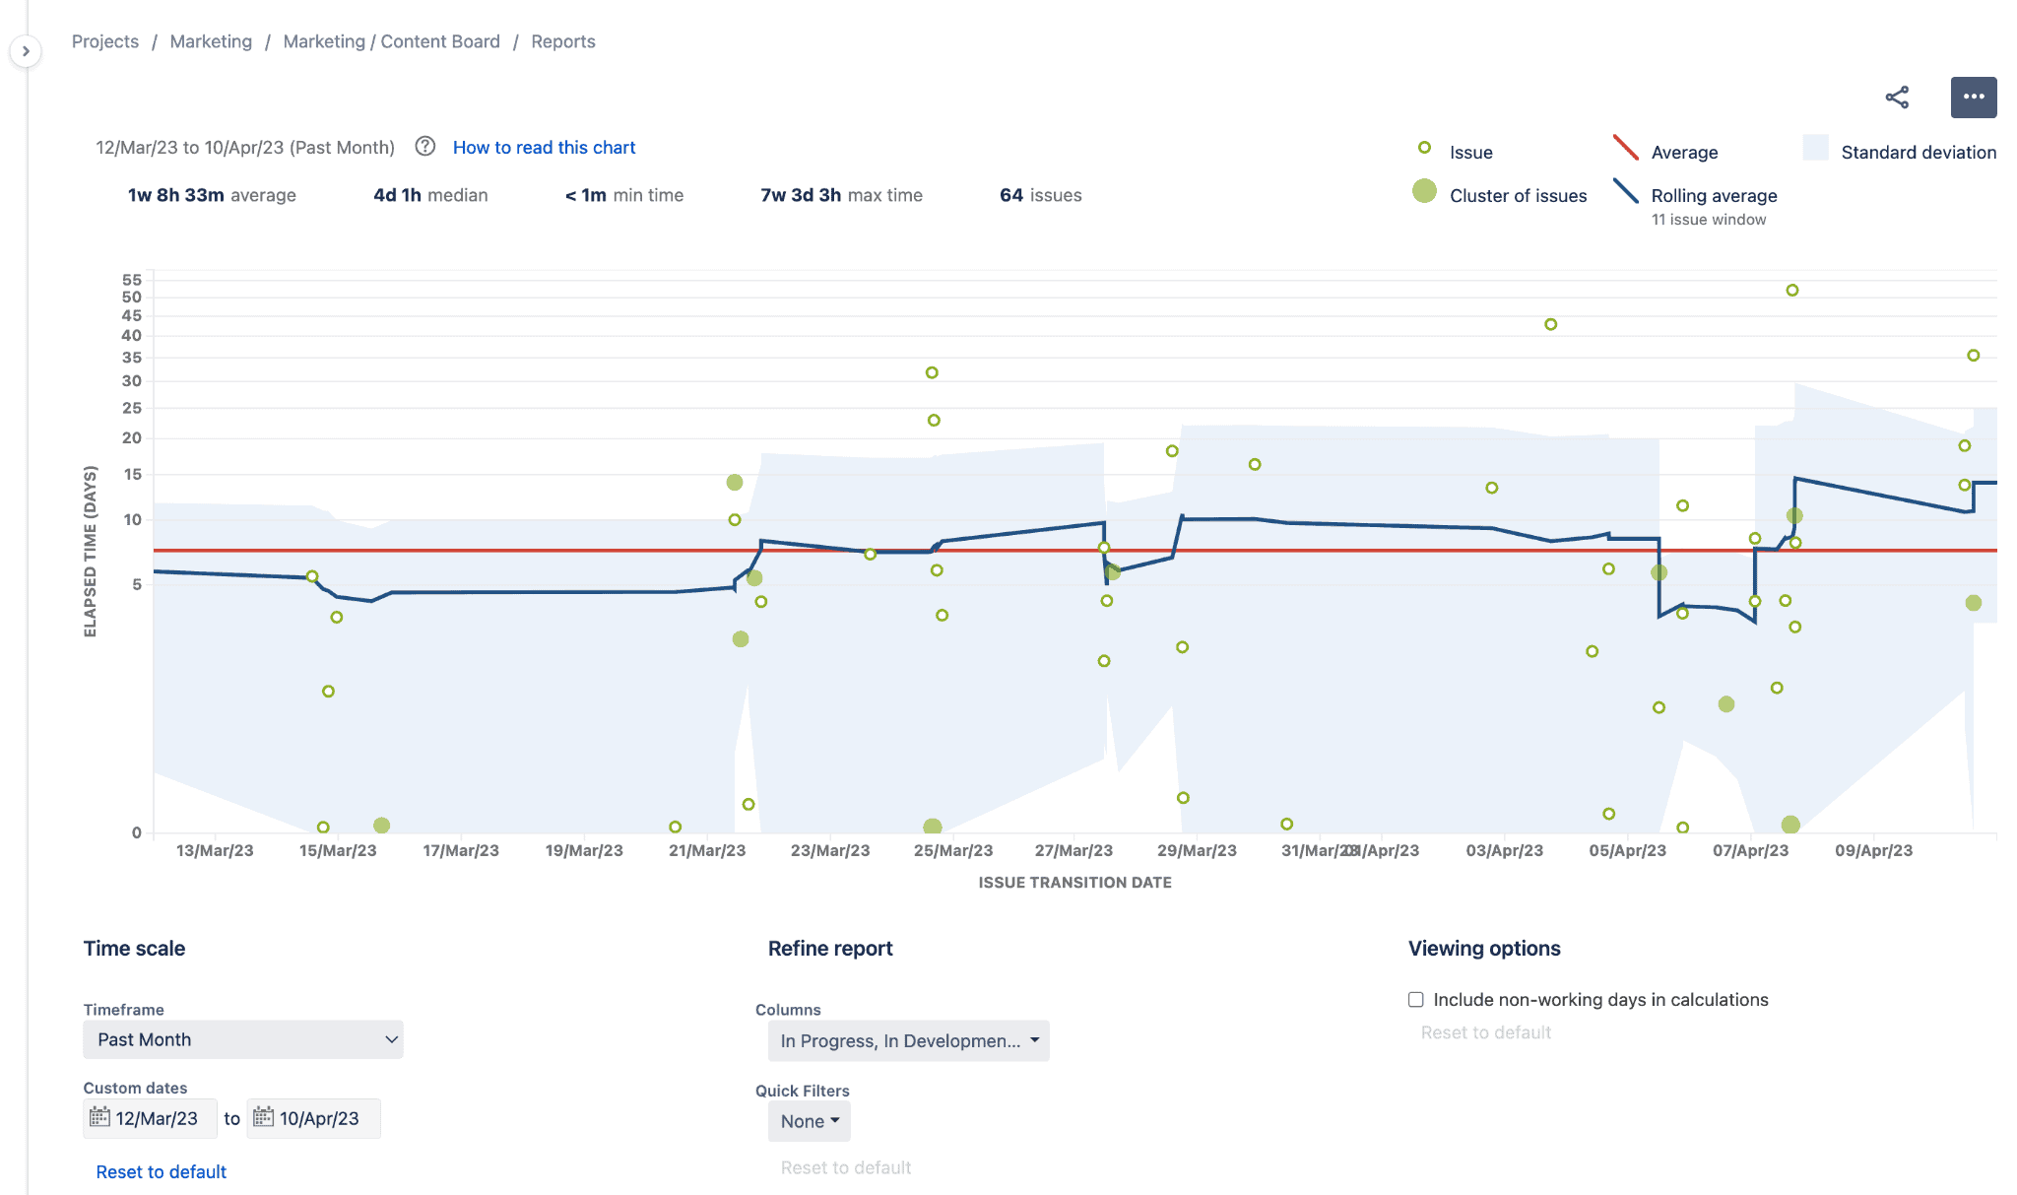
Task: Open the calendar icon for start date
Action: 101,1117
